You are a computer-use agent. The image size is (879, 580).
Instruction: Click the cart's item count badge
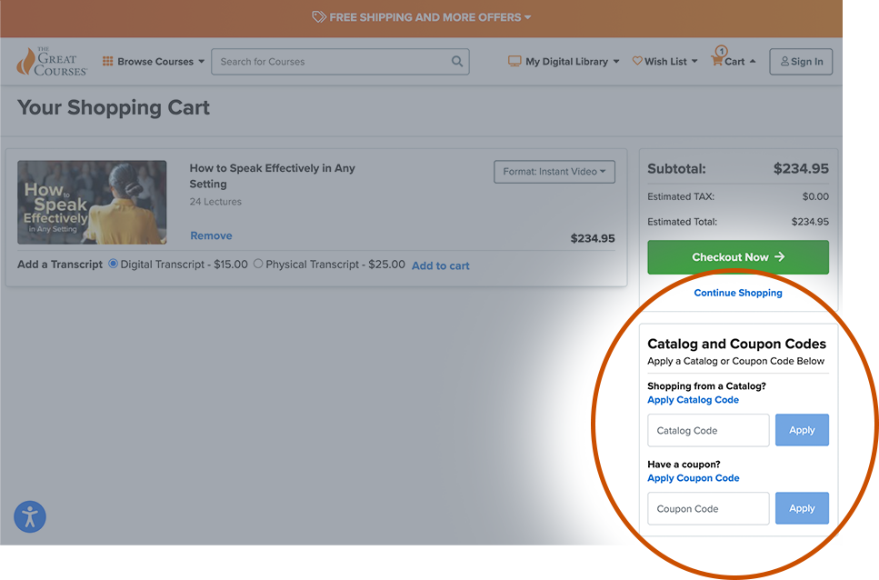[721, 52]
